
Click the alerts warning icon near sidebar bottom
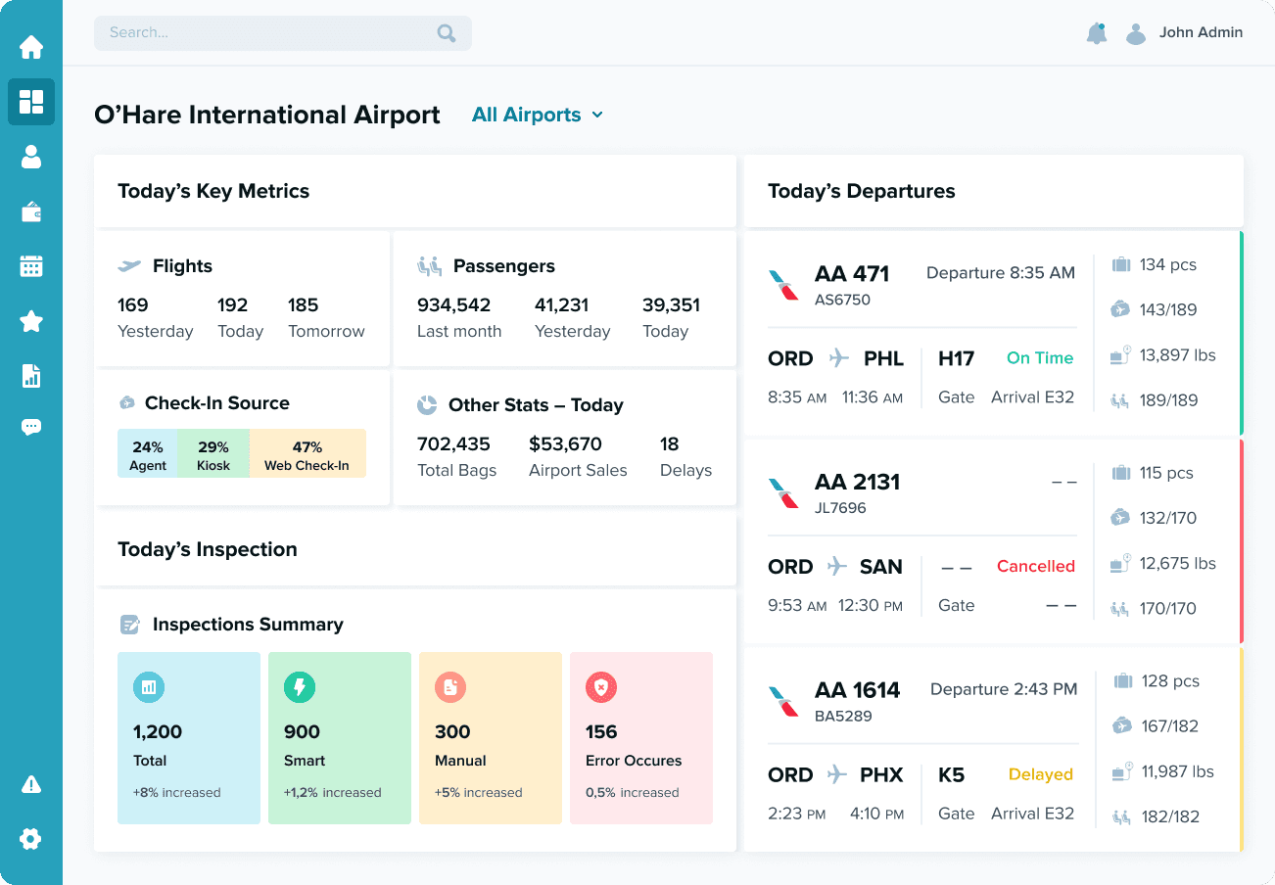(x=31, y=783)
